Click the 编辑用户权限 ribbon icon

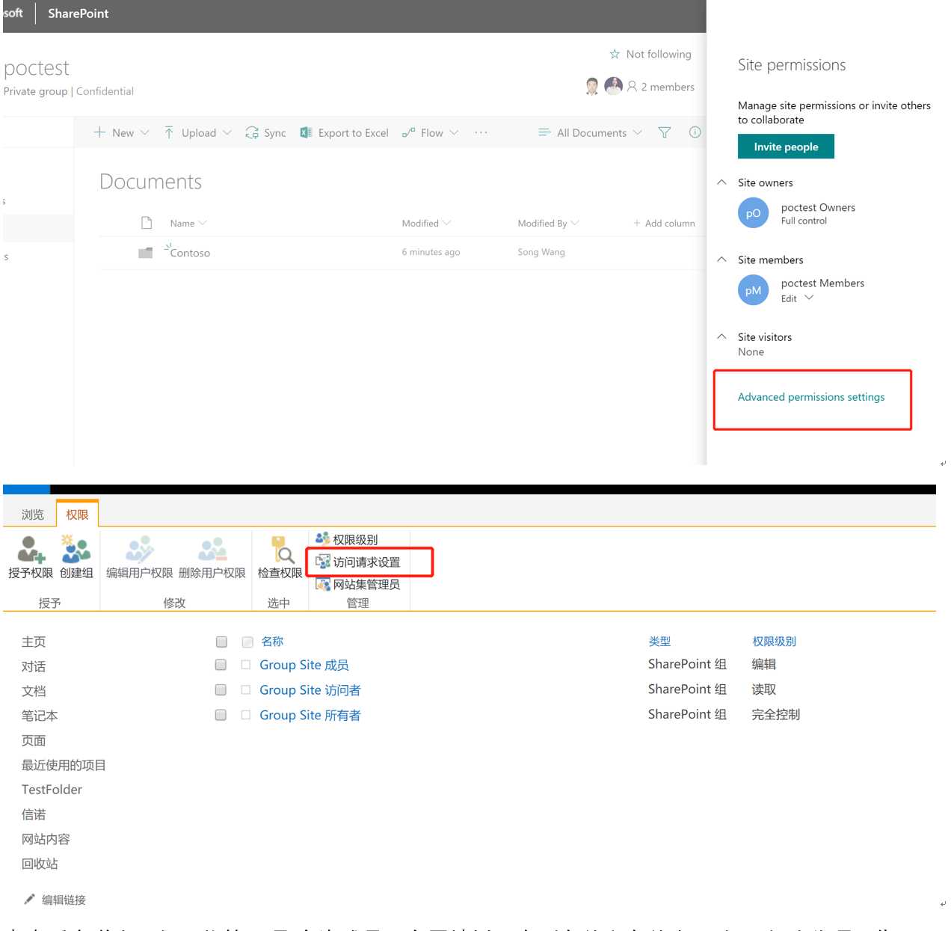tap(140, 549)
